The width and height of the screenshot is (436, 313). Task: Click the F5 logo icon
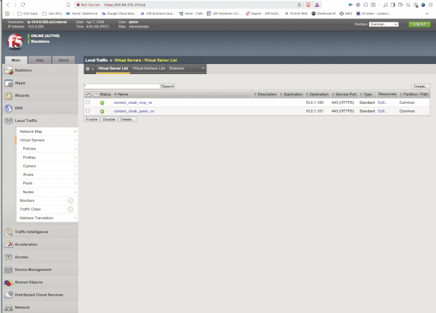(x=15, y=41)
